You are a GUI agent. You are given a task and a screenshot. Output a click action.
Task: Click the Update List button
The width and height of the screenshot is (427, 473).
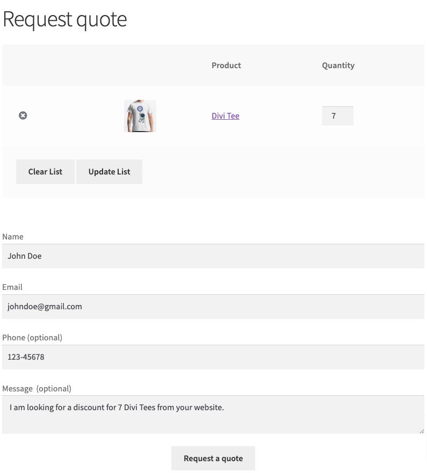point(109,172)
